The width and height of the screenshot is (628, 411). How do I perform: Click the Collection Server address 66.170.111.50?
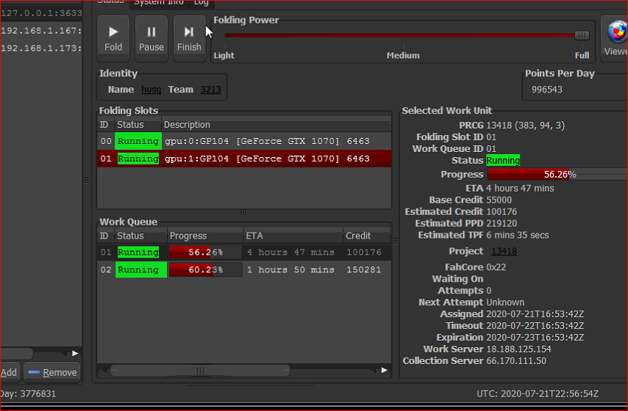(x=516, y=361)
